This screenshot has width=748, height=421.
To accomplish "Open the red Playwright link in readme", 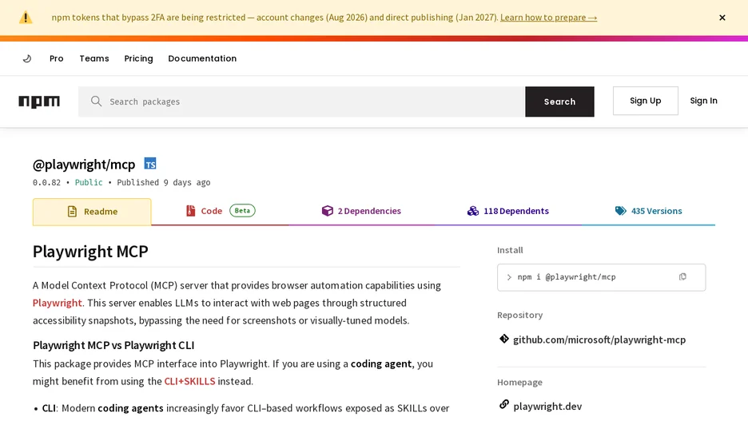I will pyautogui.click(x=58, y=304).
